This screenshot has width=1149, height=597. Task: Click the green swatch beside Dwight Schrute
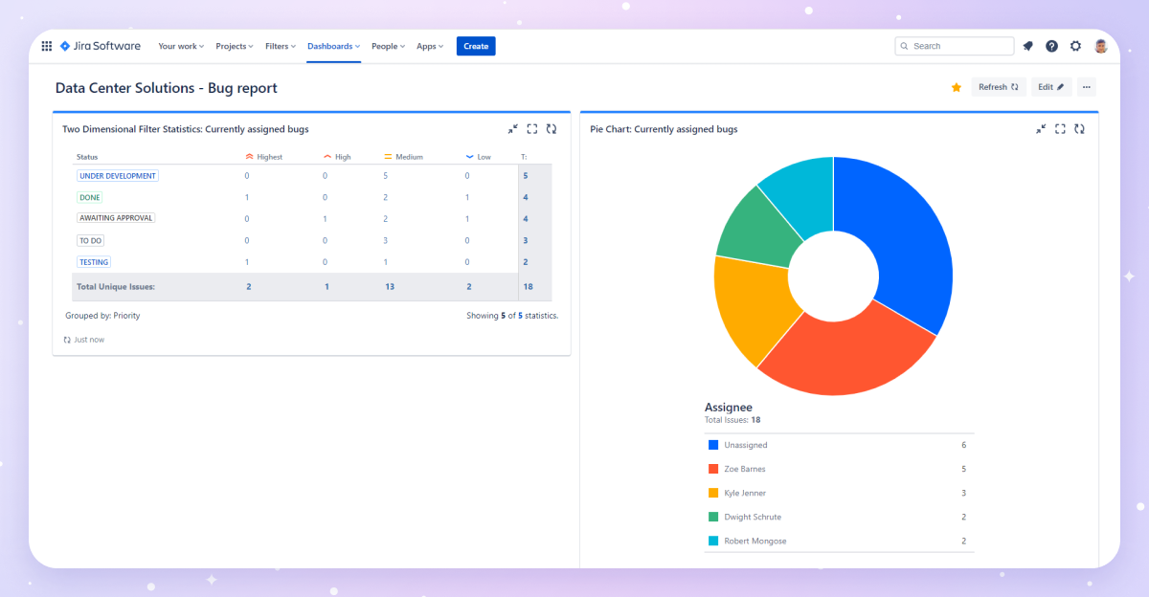pos(713,517)
